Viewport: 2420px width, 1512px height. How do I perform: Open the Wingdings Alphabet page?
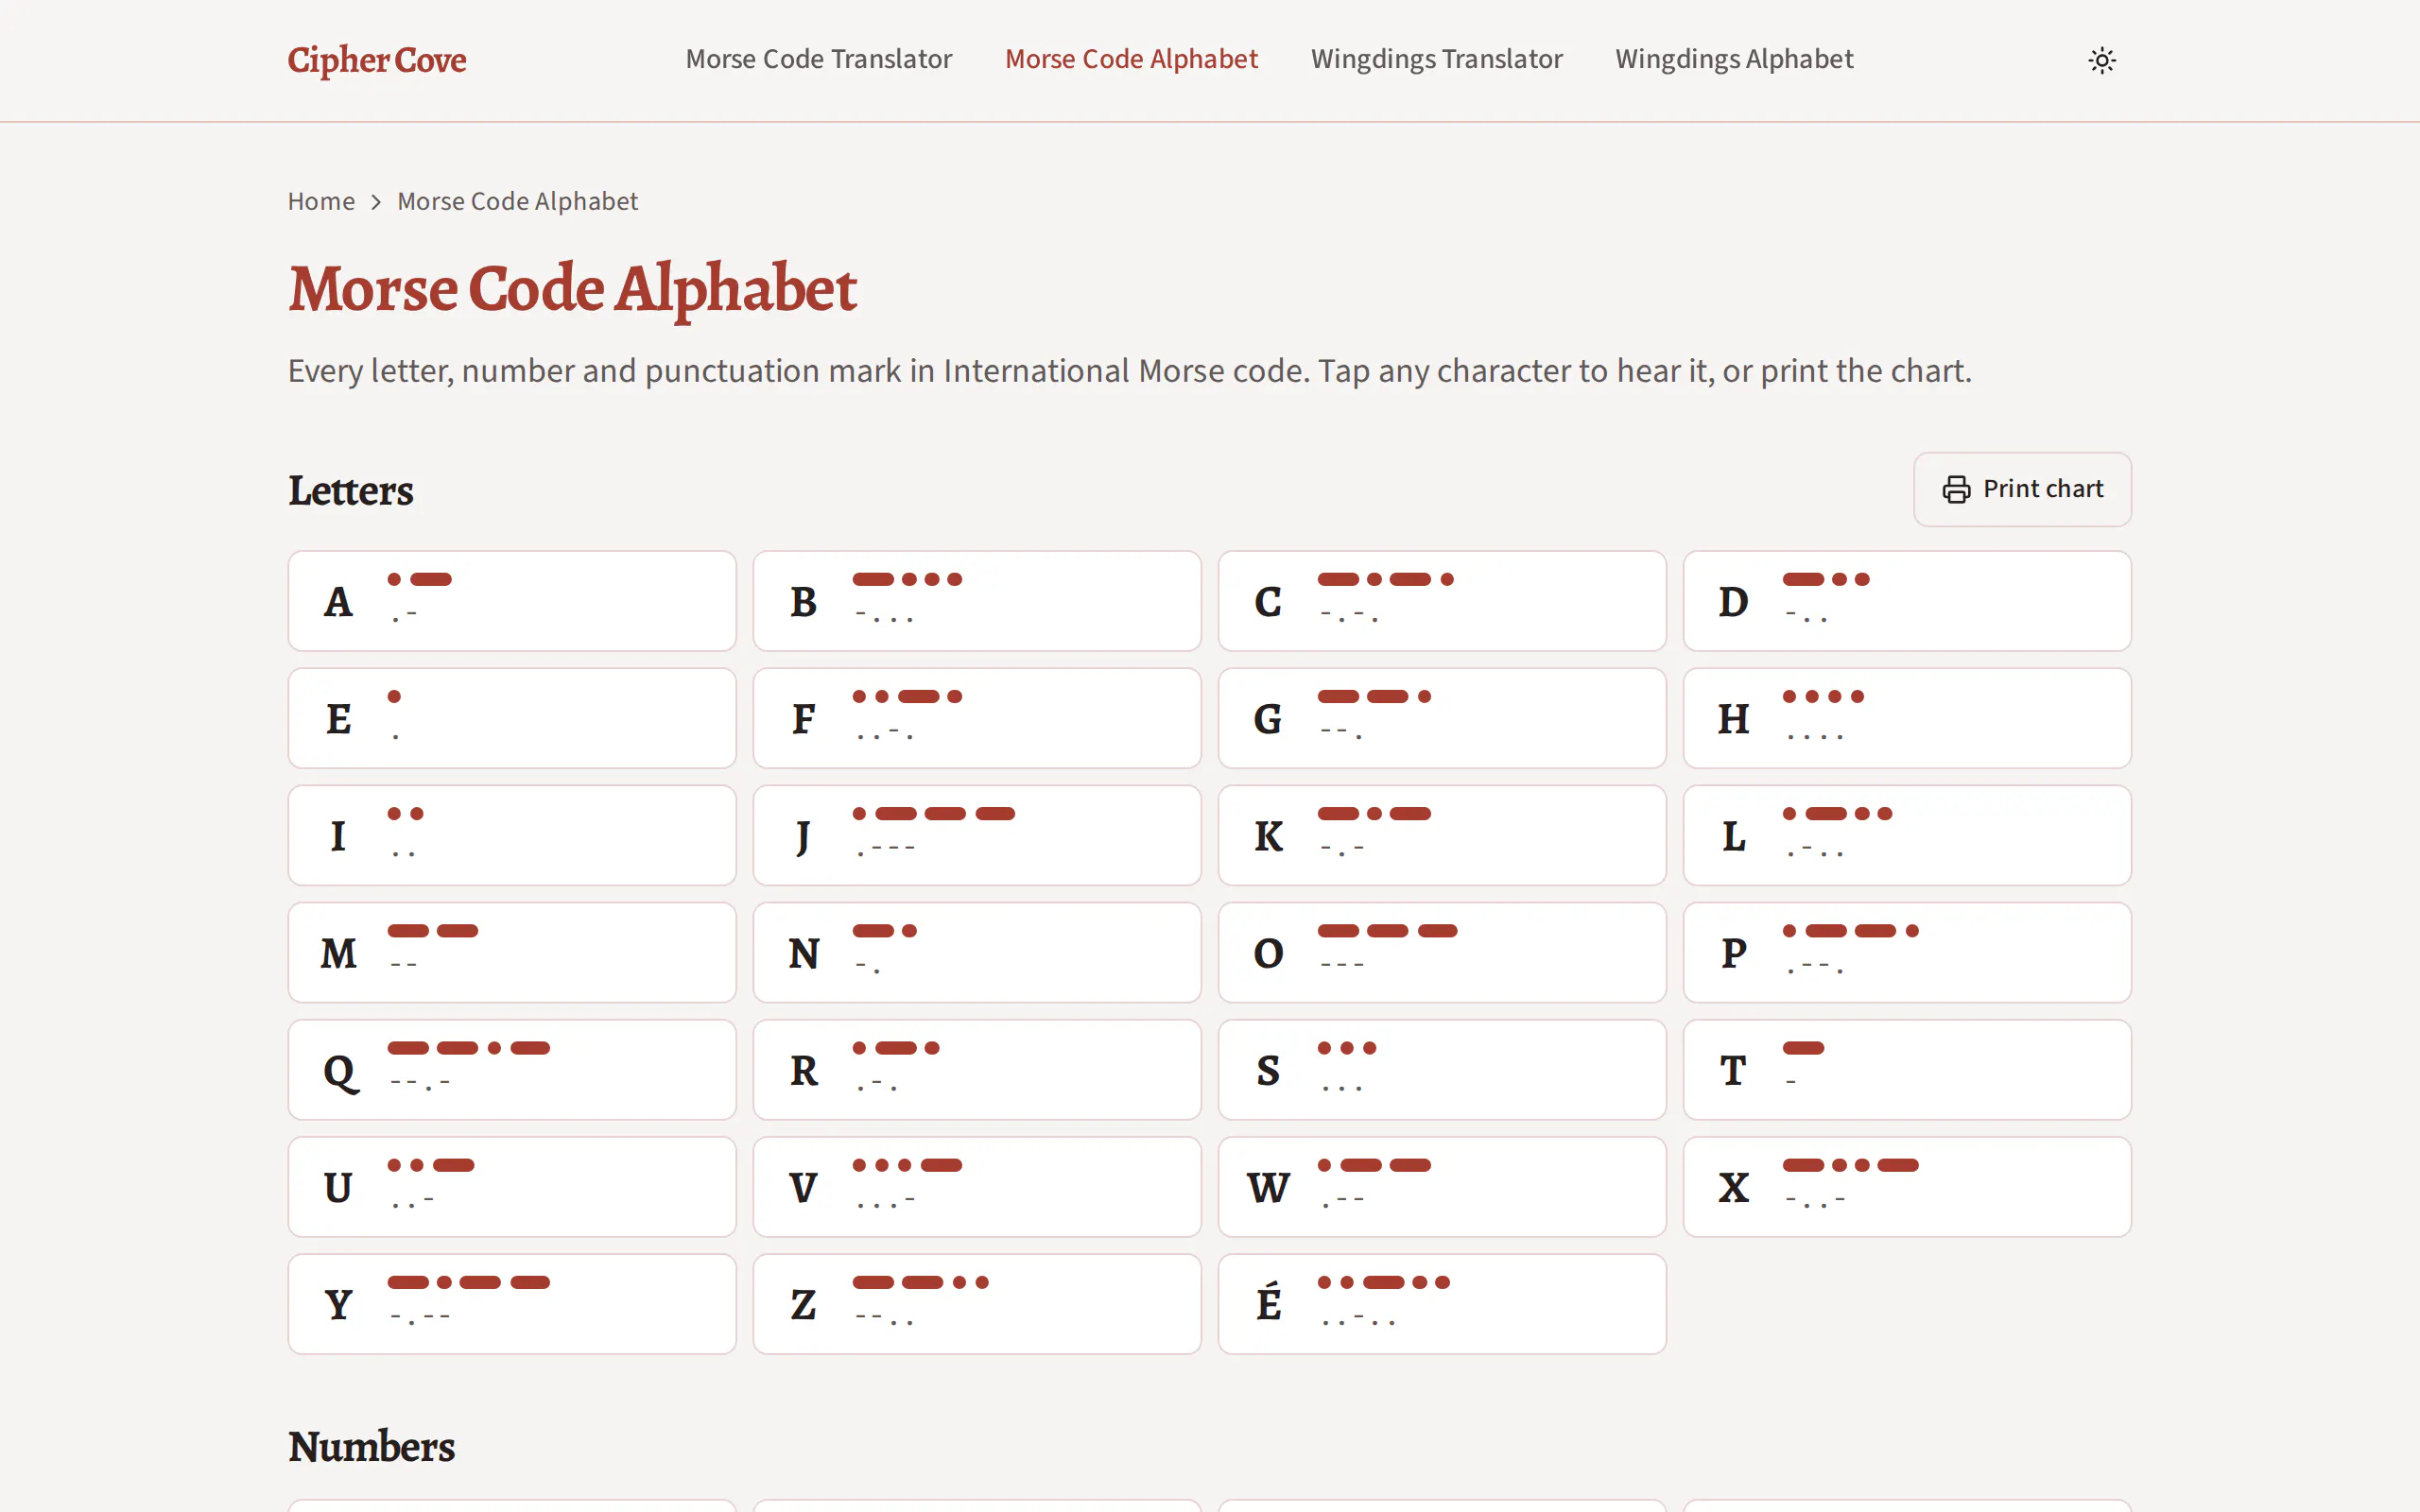pyautogui.click(x=1734, y=59)
